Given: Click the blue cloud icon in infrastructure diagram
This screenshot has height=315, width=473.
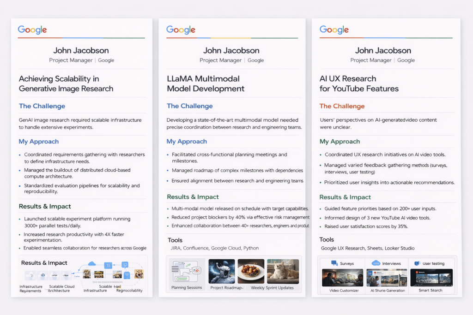Looking at the screenshot, I should 91,264.
